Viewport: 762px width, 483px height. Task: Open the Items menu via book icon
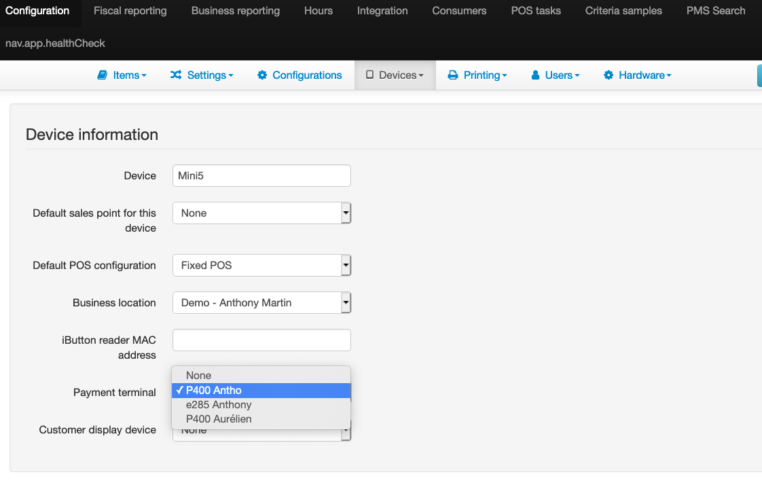tap(103, 75)
